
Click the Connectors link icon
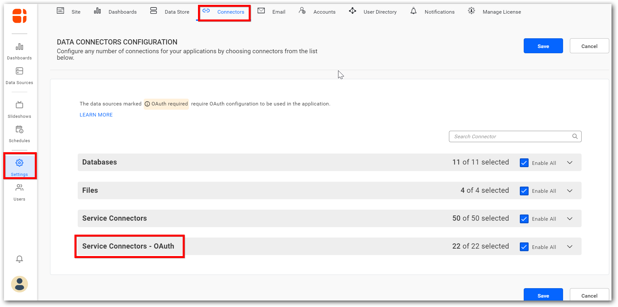point(206,11)
